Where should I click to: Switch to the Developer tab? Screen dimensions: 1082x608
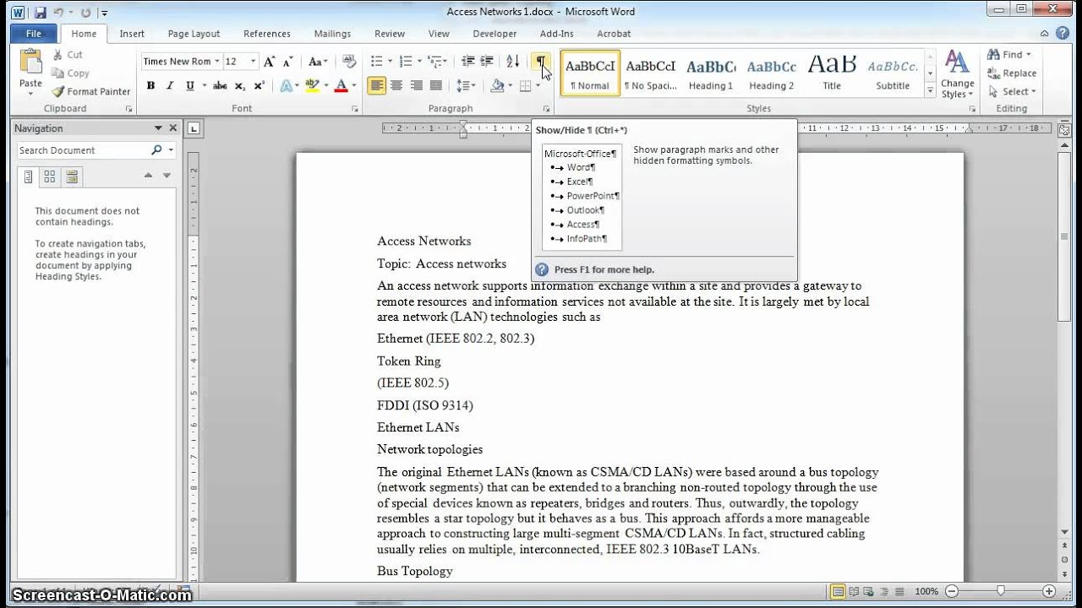tap(495, 34)
